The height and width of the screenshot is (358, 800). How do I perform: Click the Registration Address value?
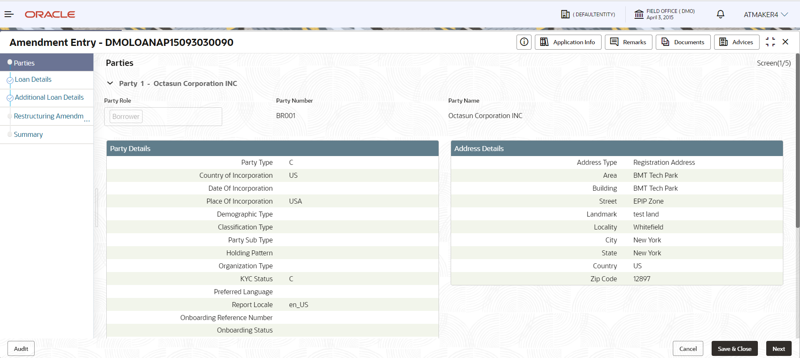pyautogui.click(x=664, y=162)
